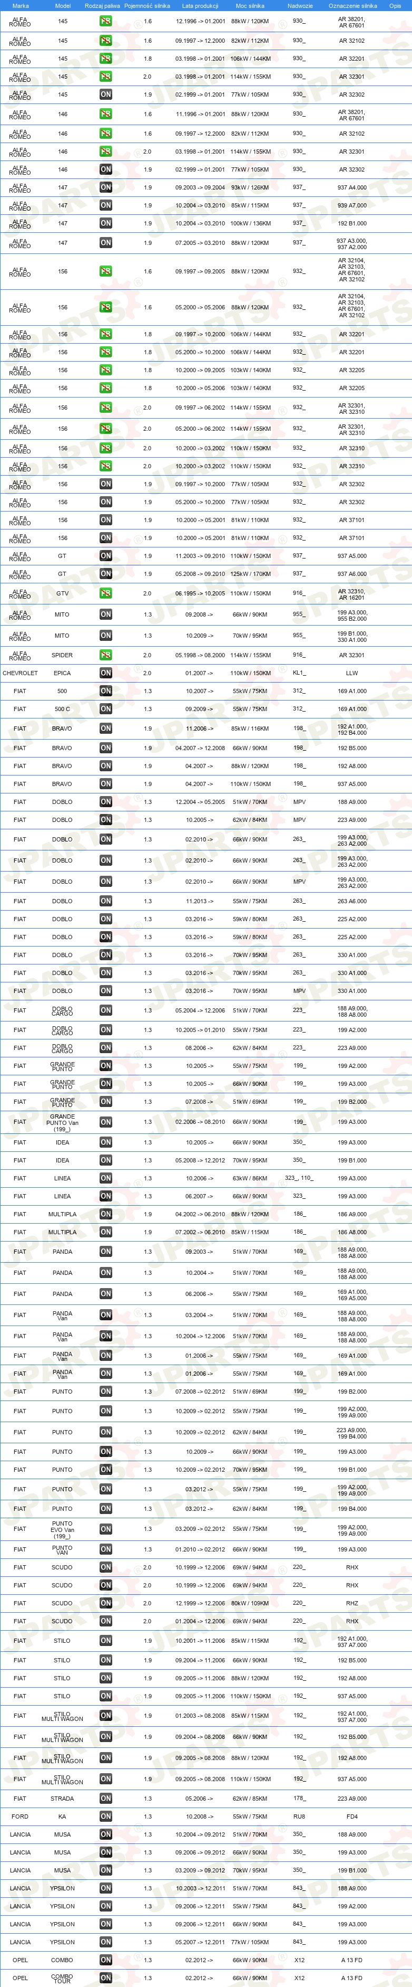The image size is (412, 1987).
Task: Select production years 06.1995 -> 10.2005
Action: 200,594
